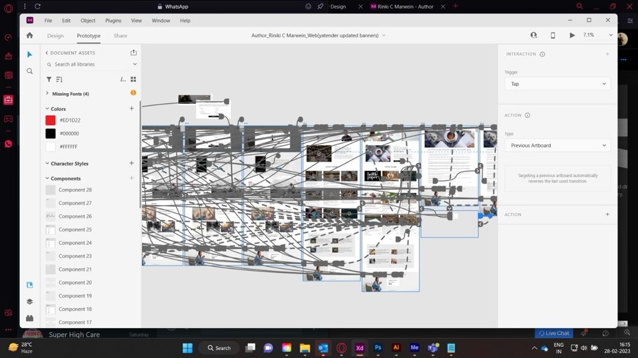Open the Libraries panel icon

(30, 285)
